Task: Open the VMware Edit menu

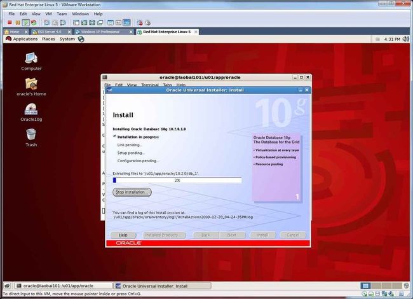Action: point(23,14)
